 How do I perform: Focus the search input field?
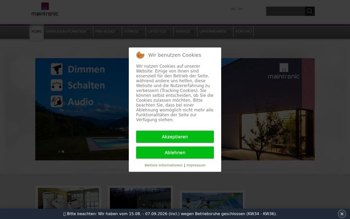click(285, 11)
